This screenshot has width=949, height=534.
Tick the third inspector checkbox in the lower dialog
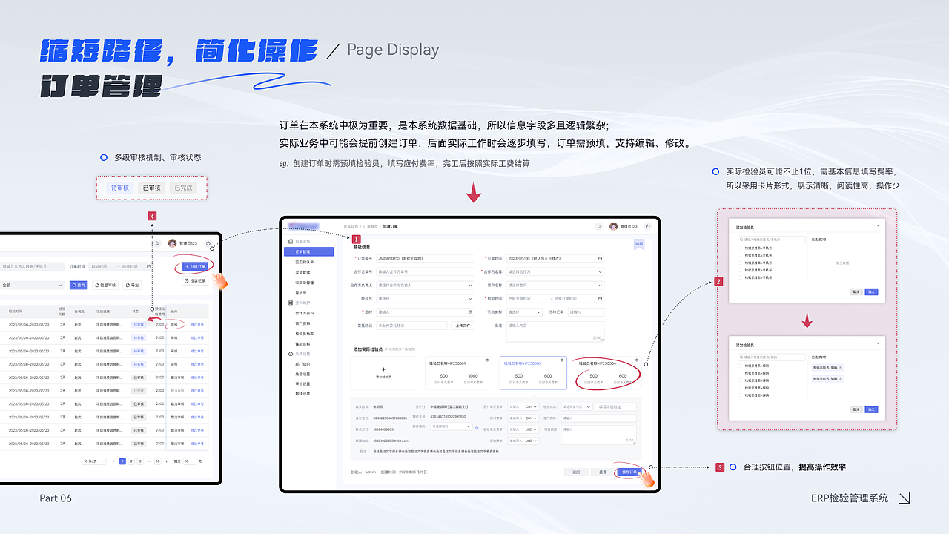point(739,380)
